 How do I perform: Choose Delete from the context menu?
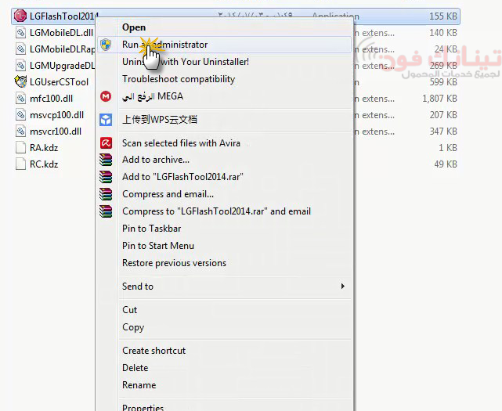click(x=135, y=368)
